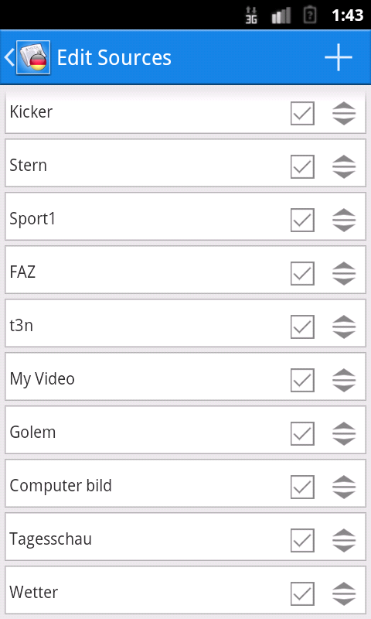Disable the t3n source checkbox
This screenshot has height=619, width=371.
(x=302, y=327)
